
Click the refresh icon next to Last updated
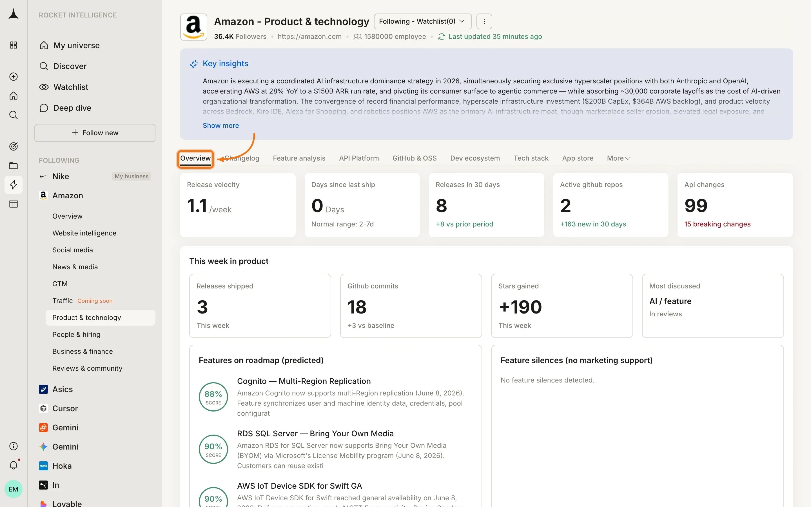point(442,37)
